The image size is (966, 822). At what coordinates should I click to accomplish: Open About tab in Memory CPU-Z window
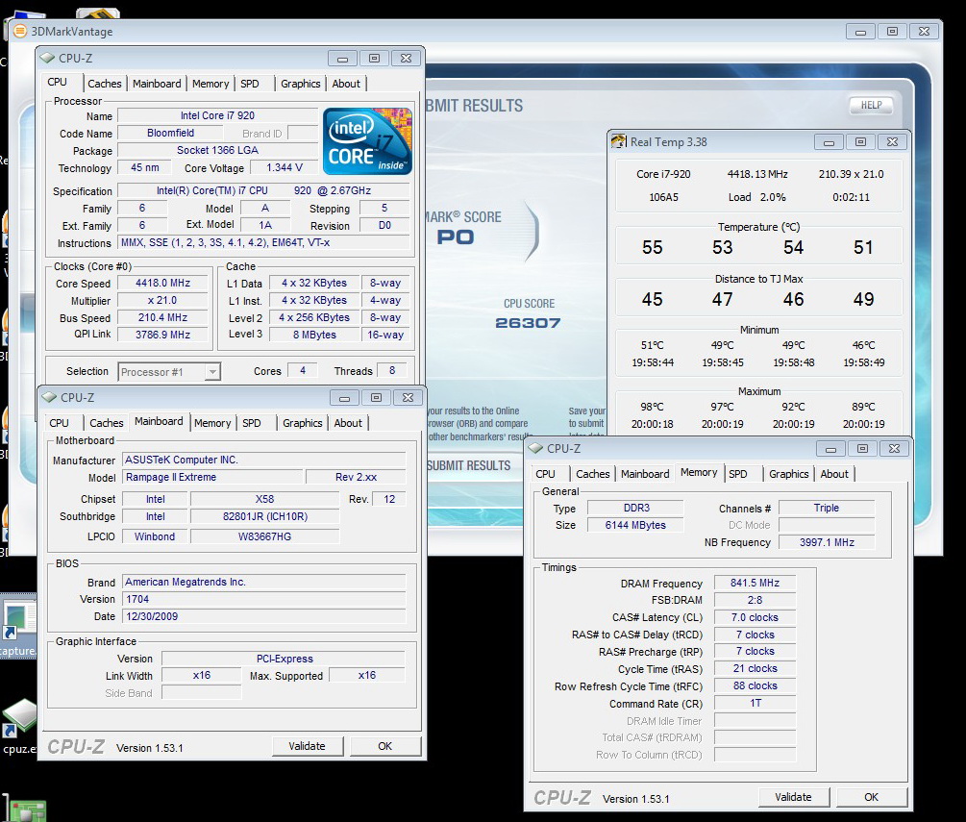point(834,474)
